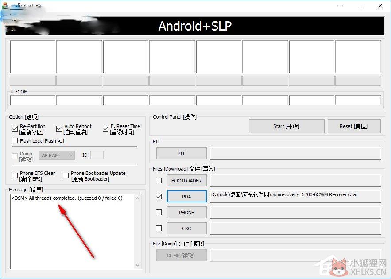391x279 pixels.
Task: Check the CSC file checkbox
Action: (x=159, y=229)
